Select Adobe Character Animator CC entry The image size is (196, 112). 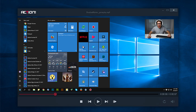point(35,75)
